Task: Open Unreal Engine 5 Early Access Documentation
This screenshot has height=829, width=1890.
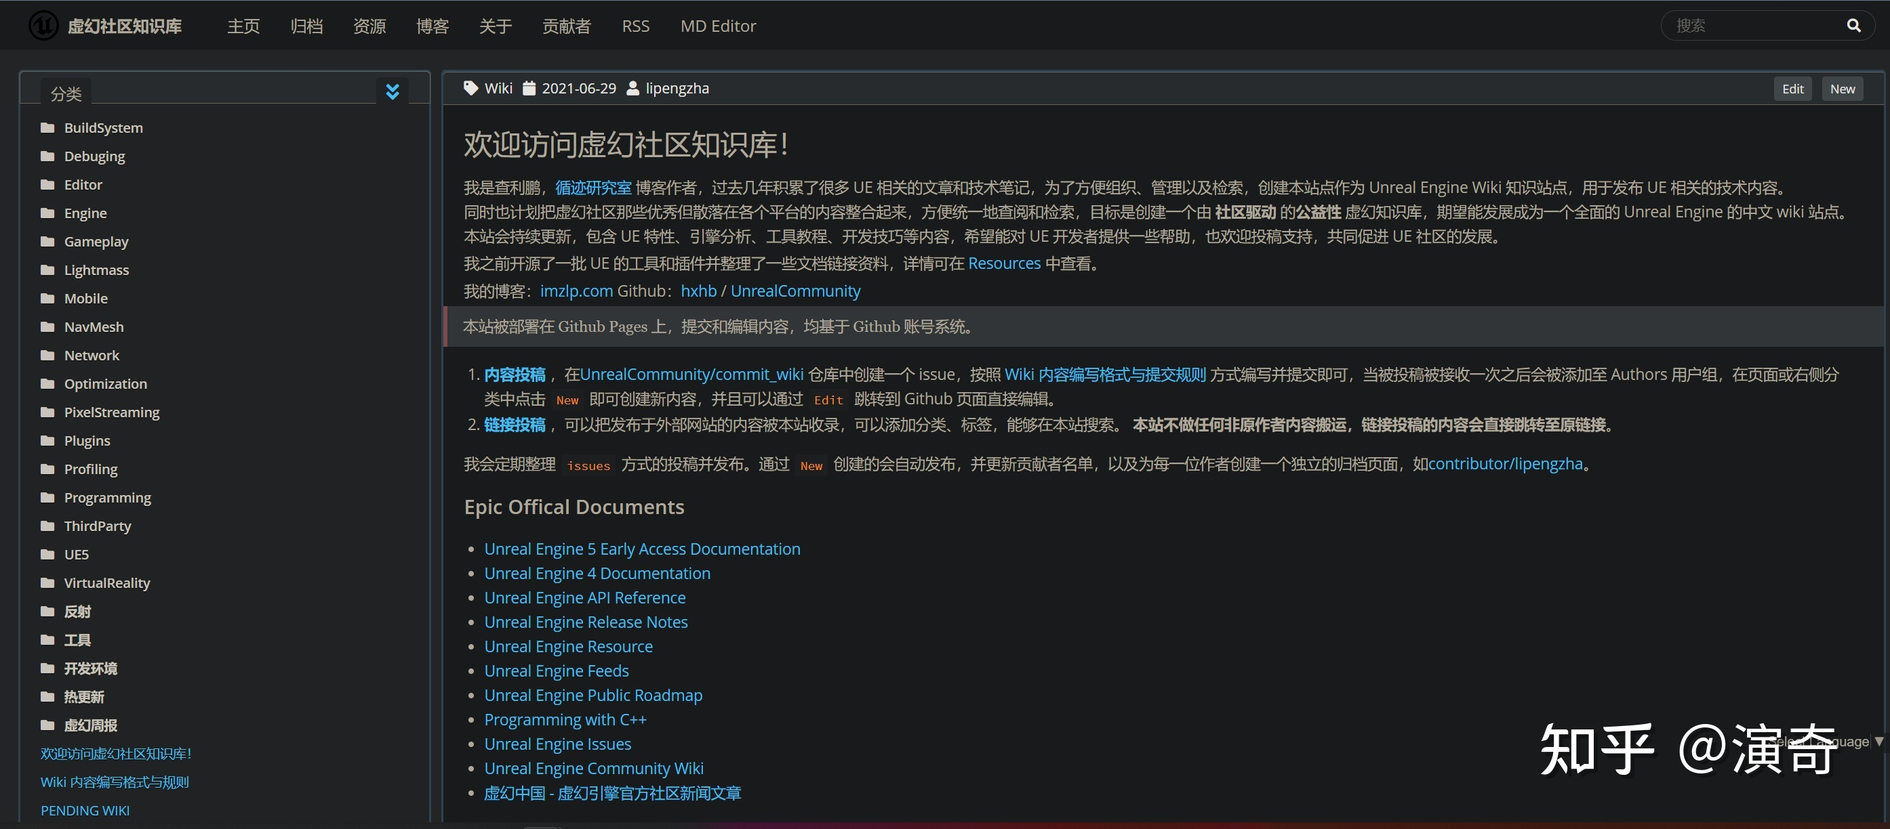Action: tap(642, 549)
